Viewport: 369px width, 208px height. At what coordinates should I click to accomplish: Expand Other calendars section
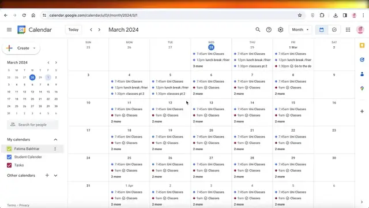pyautogui.click(x=55, y=176)
